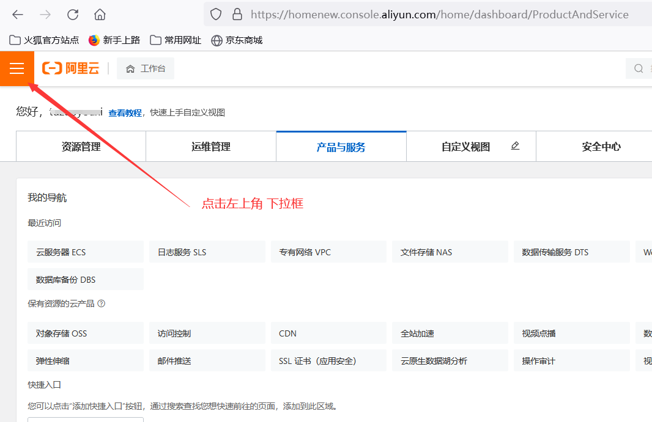Reload the page with the refresh icon
The height and width of the screenshot is (422, 652).
[73, 15]
